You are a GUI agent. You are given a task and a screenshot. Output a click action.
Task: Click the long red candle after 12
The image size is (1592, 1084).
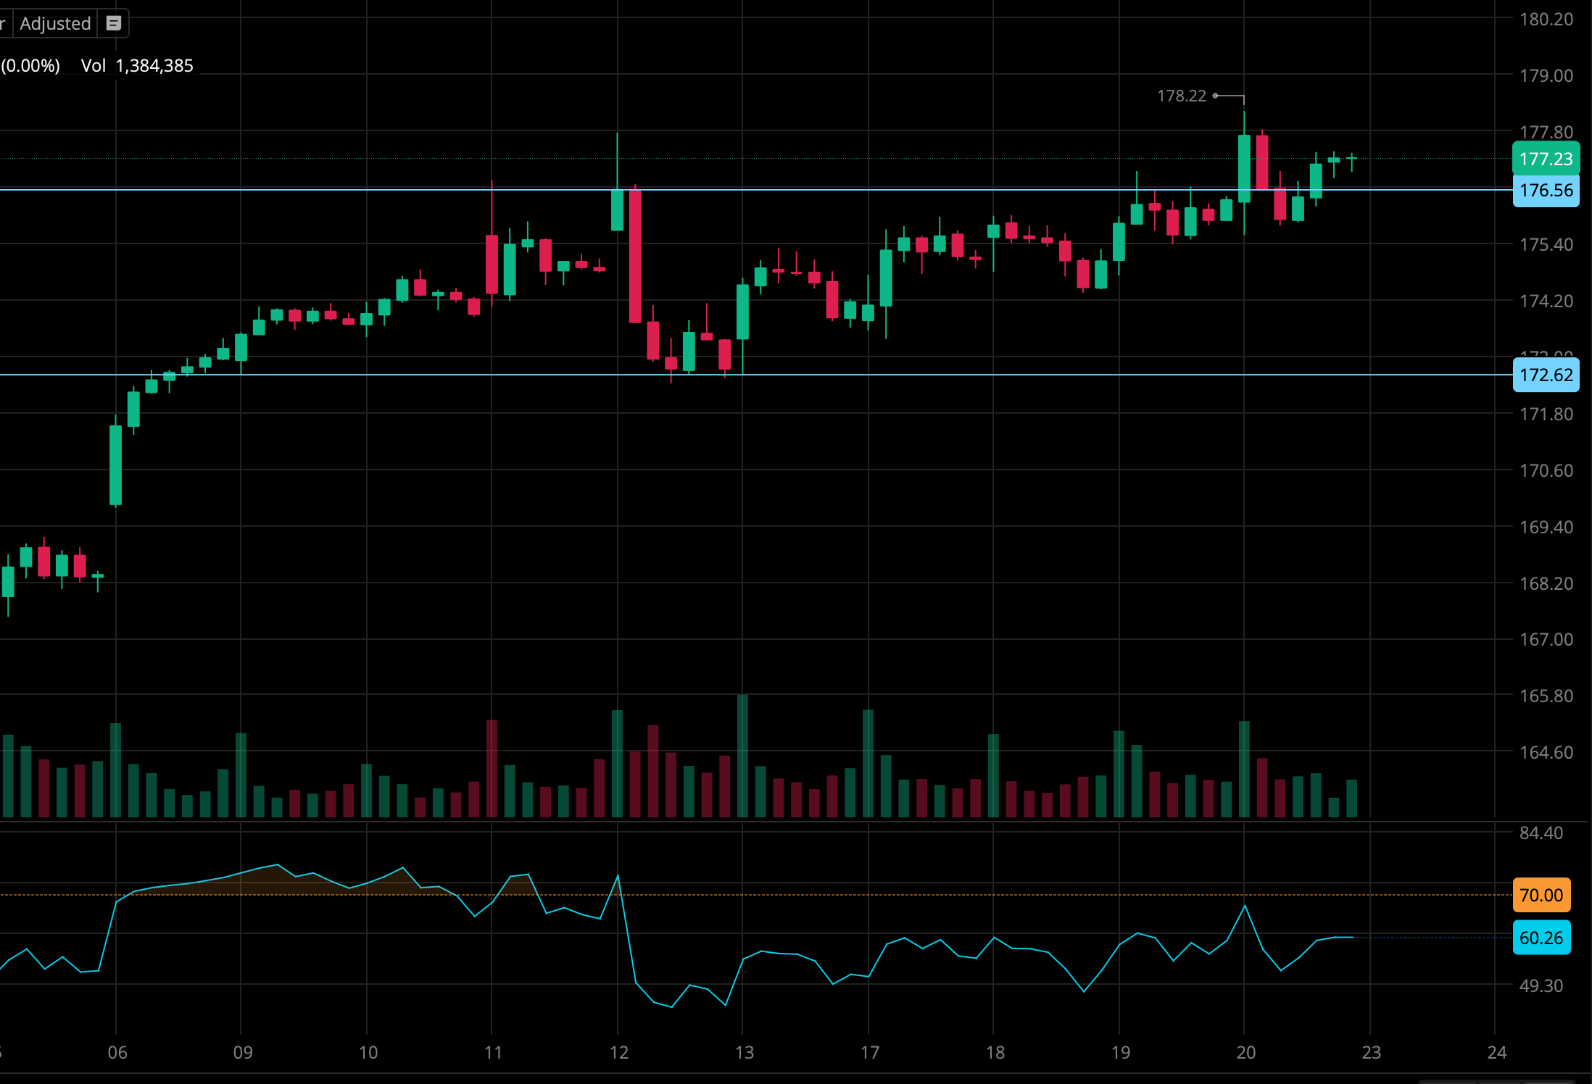point(635,257)
